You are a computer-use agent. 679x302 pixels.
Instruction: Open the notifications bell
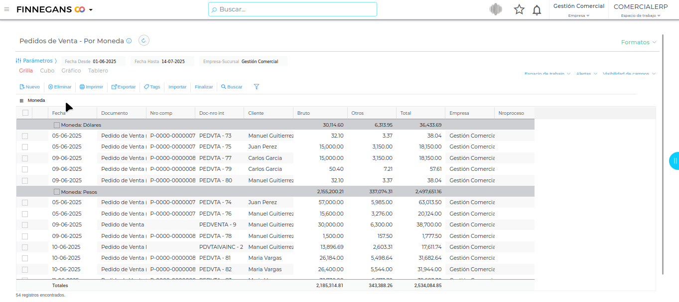537,10
